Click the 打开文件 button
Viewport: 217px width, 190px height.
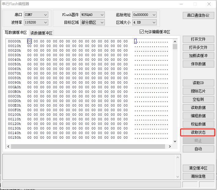[x=198, y=39]
